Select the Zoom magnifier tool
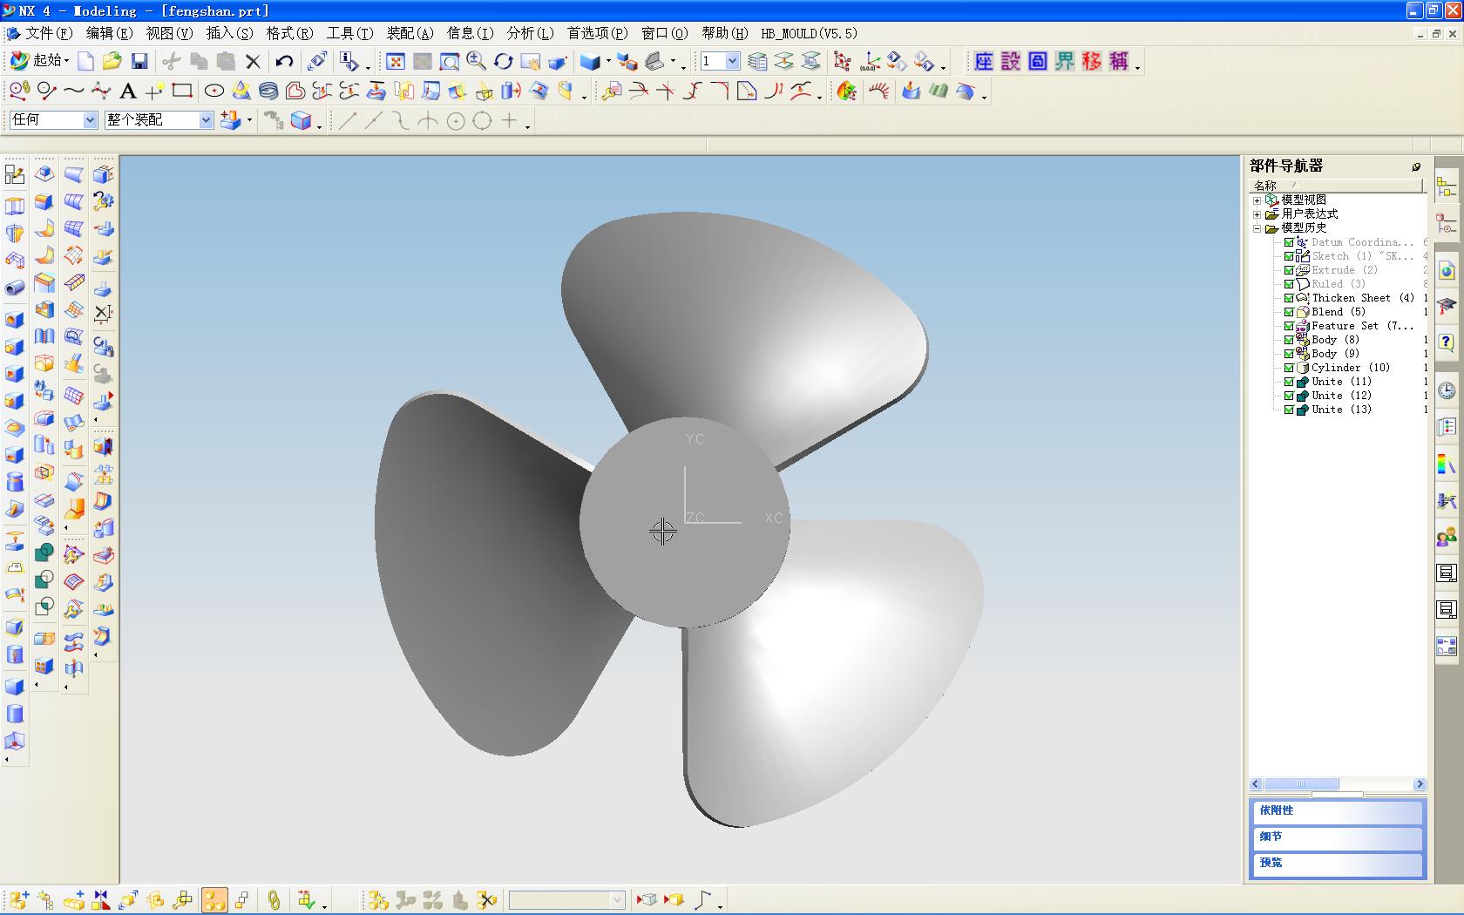 (476, 61)
